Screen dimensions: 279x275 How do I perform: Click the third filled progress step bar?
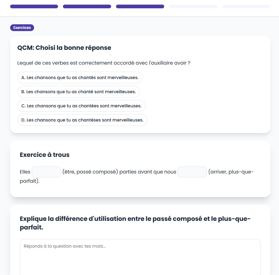point(140,6)
